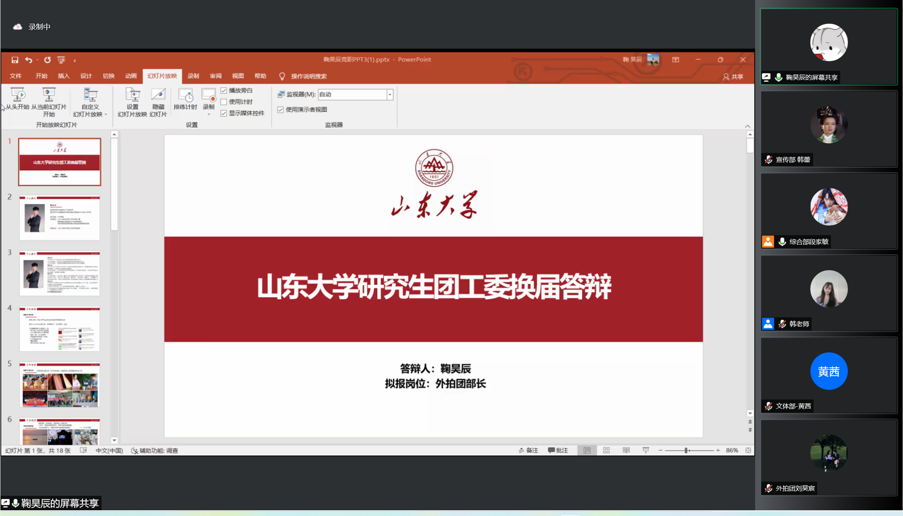The image size is (903, 516).
Task: Open the File (文件) tab
Action: (16, 76)
